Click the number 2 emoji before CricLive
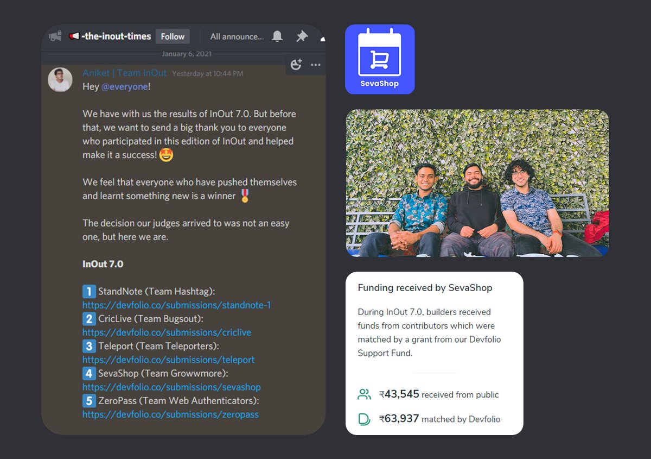651x459 pixels. coord(89,319)
